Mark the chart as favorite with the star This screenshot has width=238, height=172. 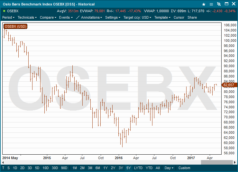(204, 4)
